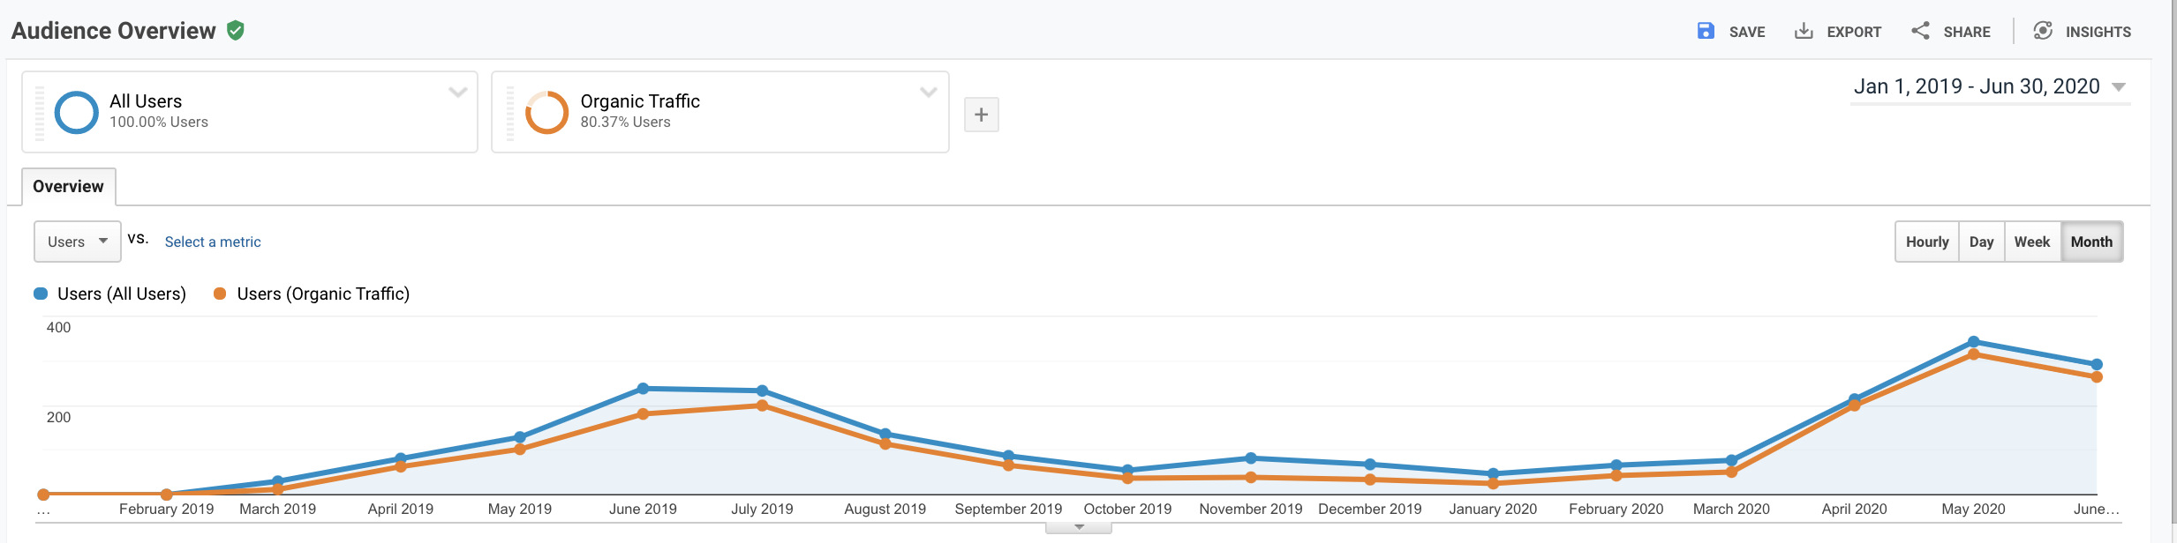Switch chart granularity to Week

[2032, 242]
